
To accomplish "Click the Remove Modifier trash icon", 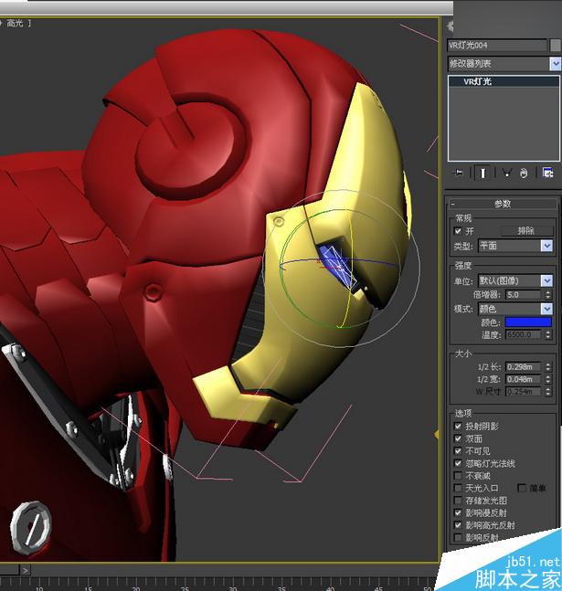I will point(524,173).
